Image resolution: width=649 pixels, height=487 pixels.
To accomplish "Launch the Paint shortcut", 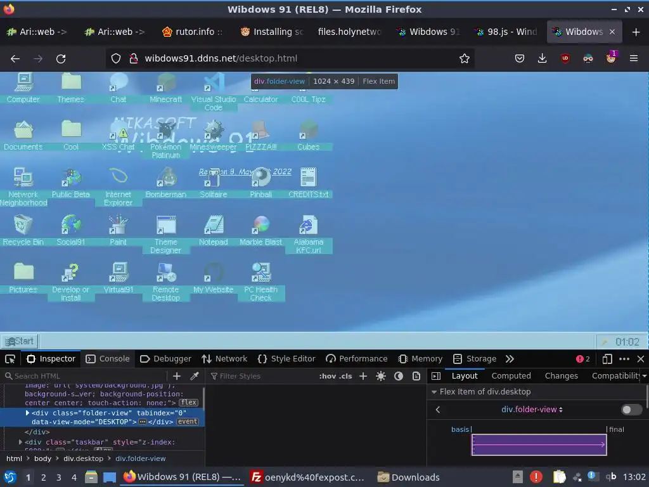I will (x=119, y=231).
